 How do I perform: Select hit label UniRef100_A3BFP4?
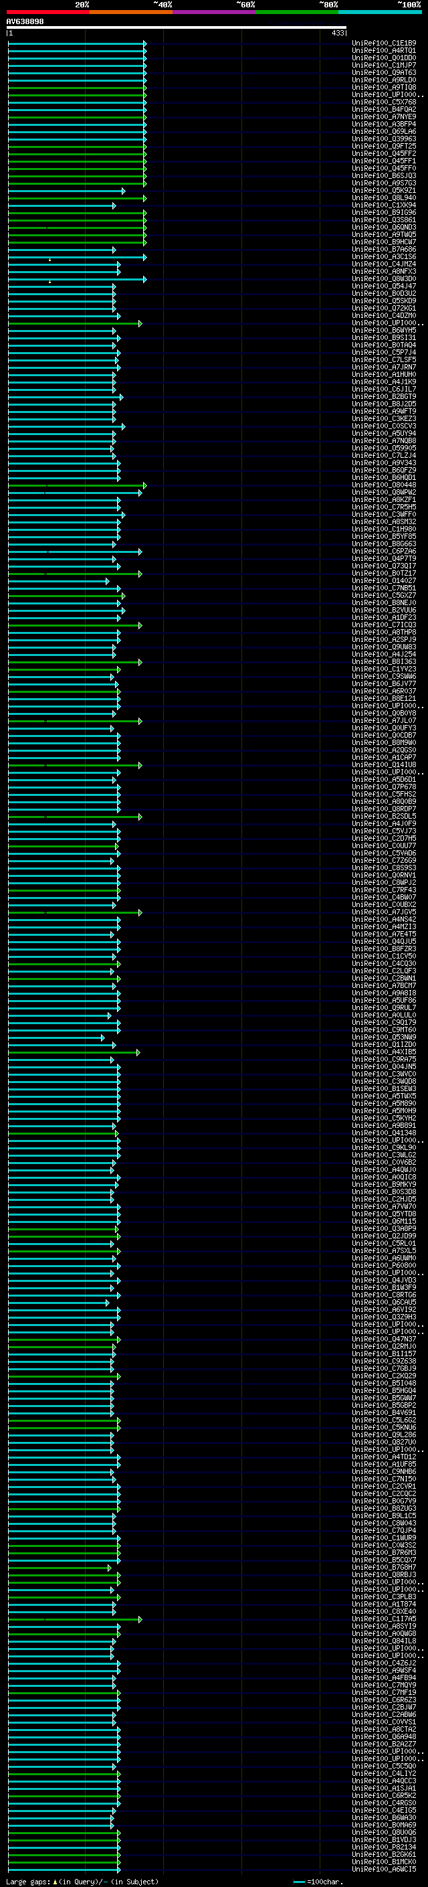coord(384,124)
